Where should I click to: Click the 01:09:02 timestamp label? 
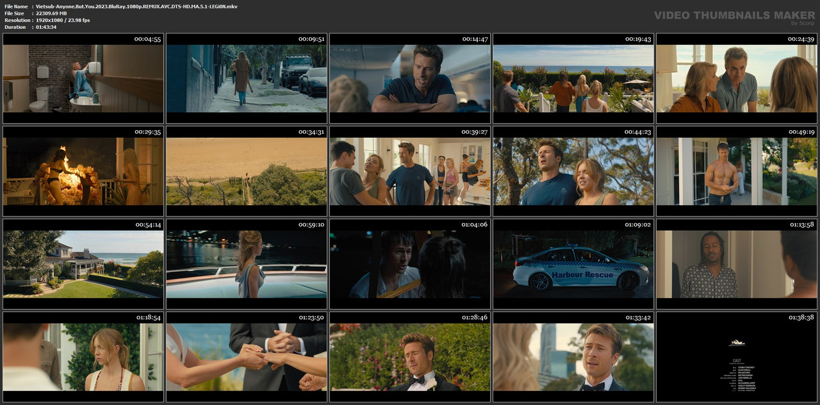[x=637, y=225]
